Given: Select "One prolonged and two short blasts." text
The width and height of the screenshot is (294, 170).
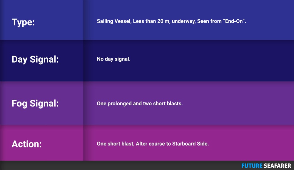Looking at the screenshot, I should (x=140, y=104).
